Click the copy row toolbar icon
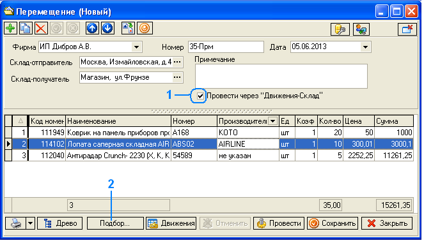This screenshot has height=243, width=424. coord(26,28)
